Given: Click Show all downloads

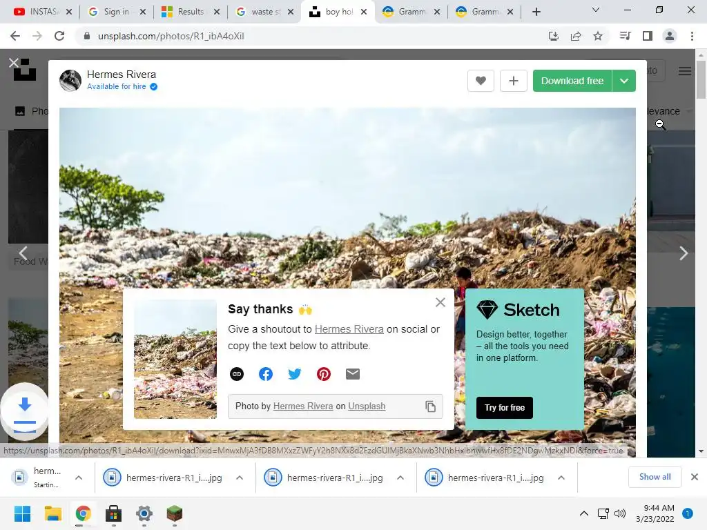Looking at the screenshot, I should tap(655, 477).
